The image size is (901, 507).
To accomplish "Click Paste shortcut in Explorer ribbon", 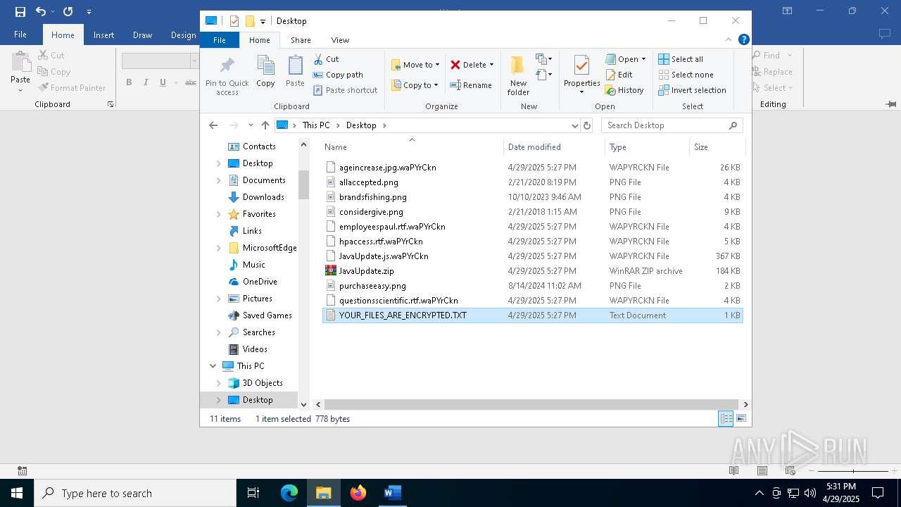I will point(345,90).
